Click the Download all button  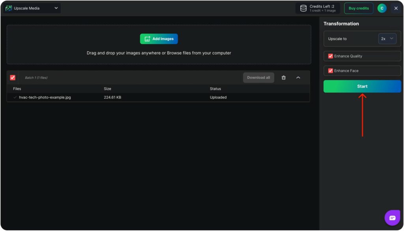(x=258, y=78)
